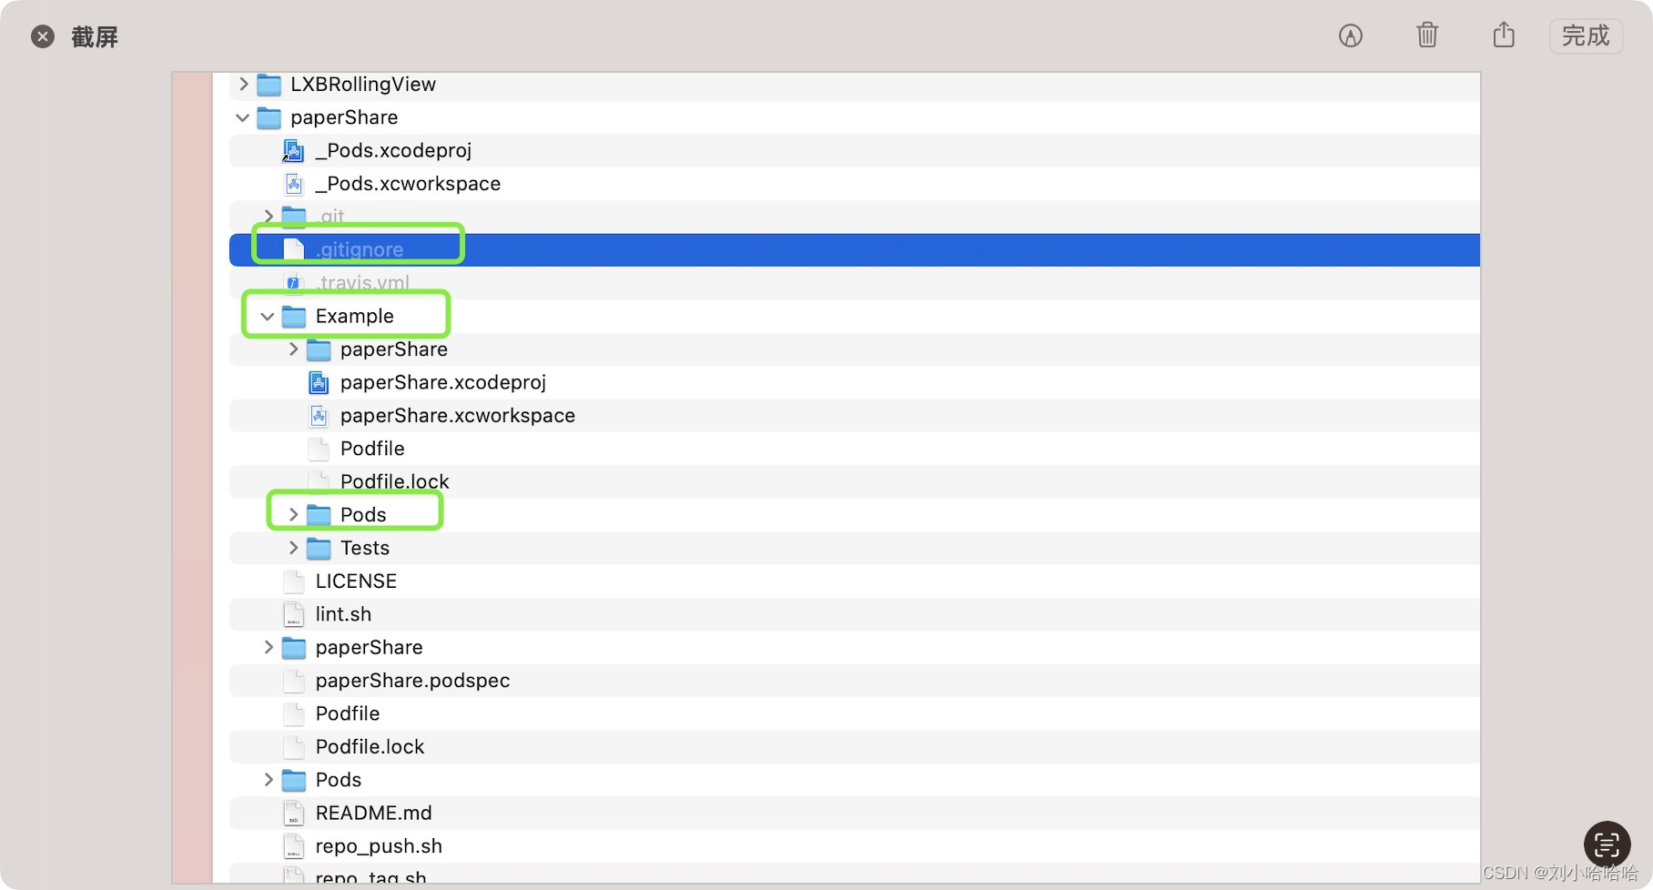Select _Pods.xcworkspace file icon
The image size is (1653, 890).
[293, 184]
